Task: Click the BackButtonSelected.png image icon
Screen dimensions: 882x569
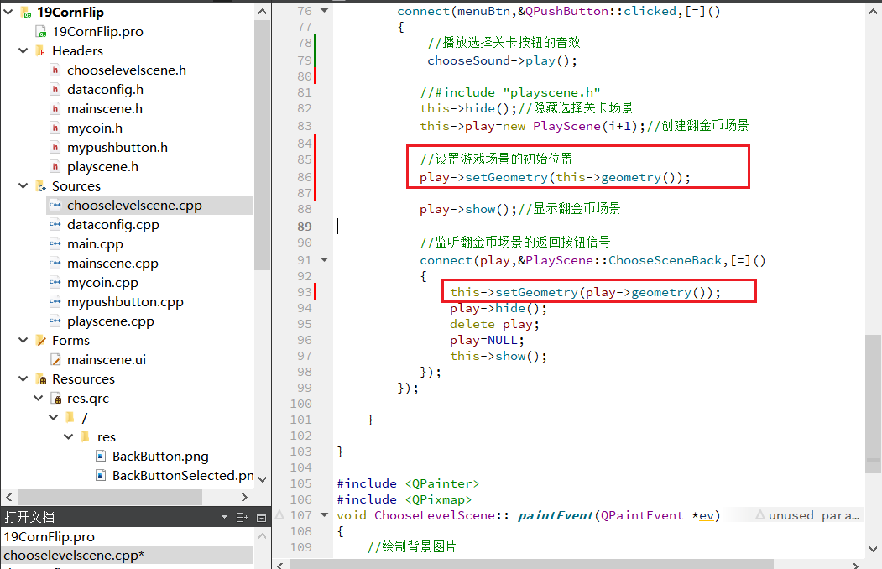Action: coord(101,475)
